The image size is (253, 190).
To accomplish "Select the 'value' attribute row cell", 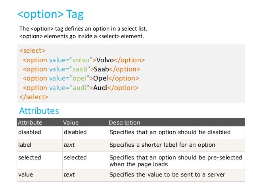I will [x=40, y=175].
